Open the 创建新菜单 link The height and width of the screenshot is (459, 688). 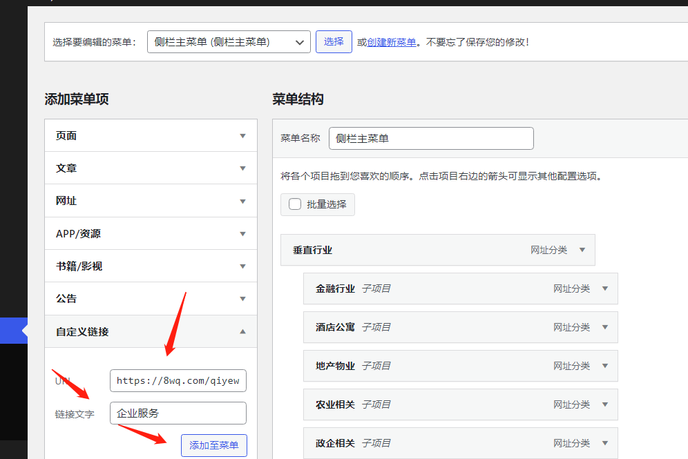[392, 42]
